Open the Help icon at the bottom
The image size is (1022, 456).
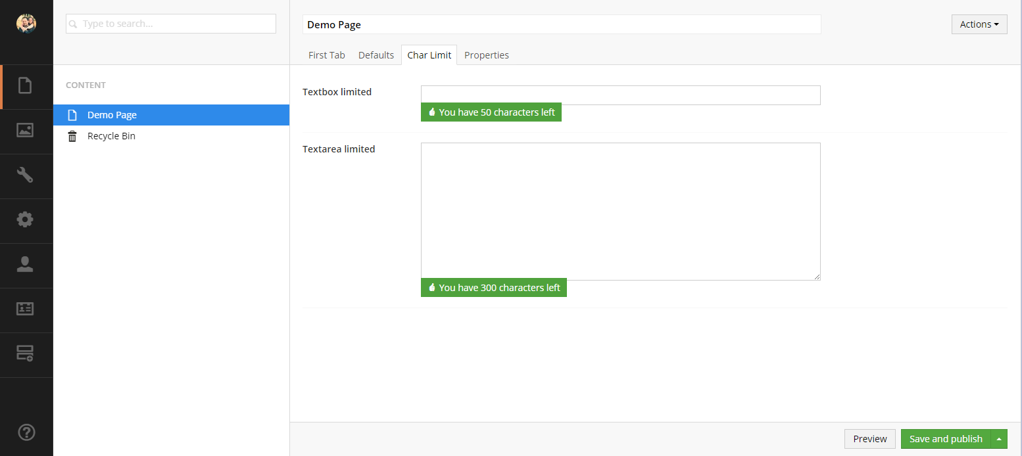click(x=26, y=432)
